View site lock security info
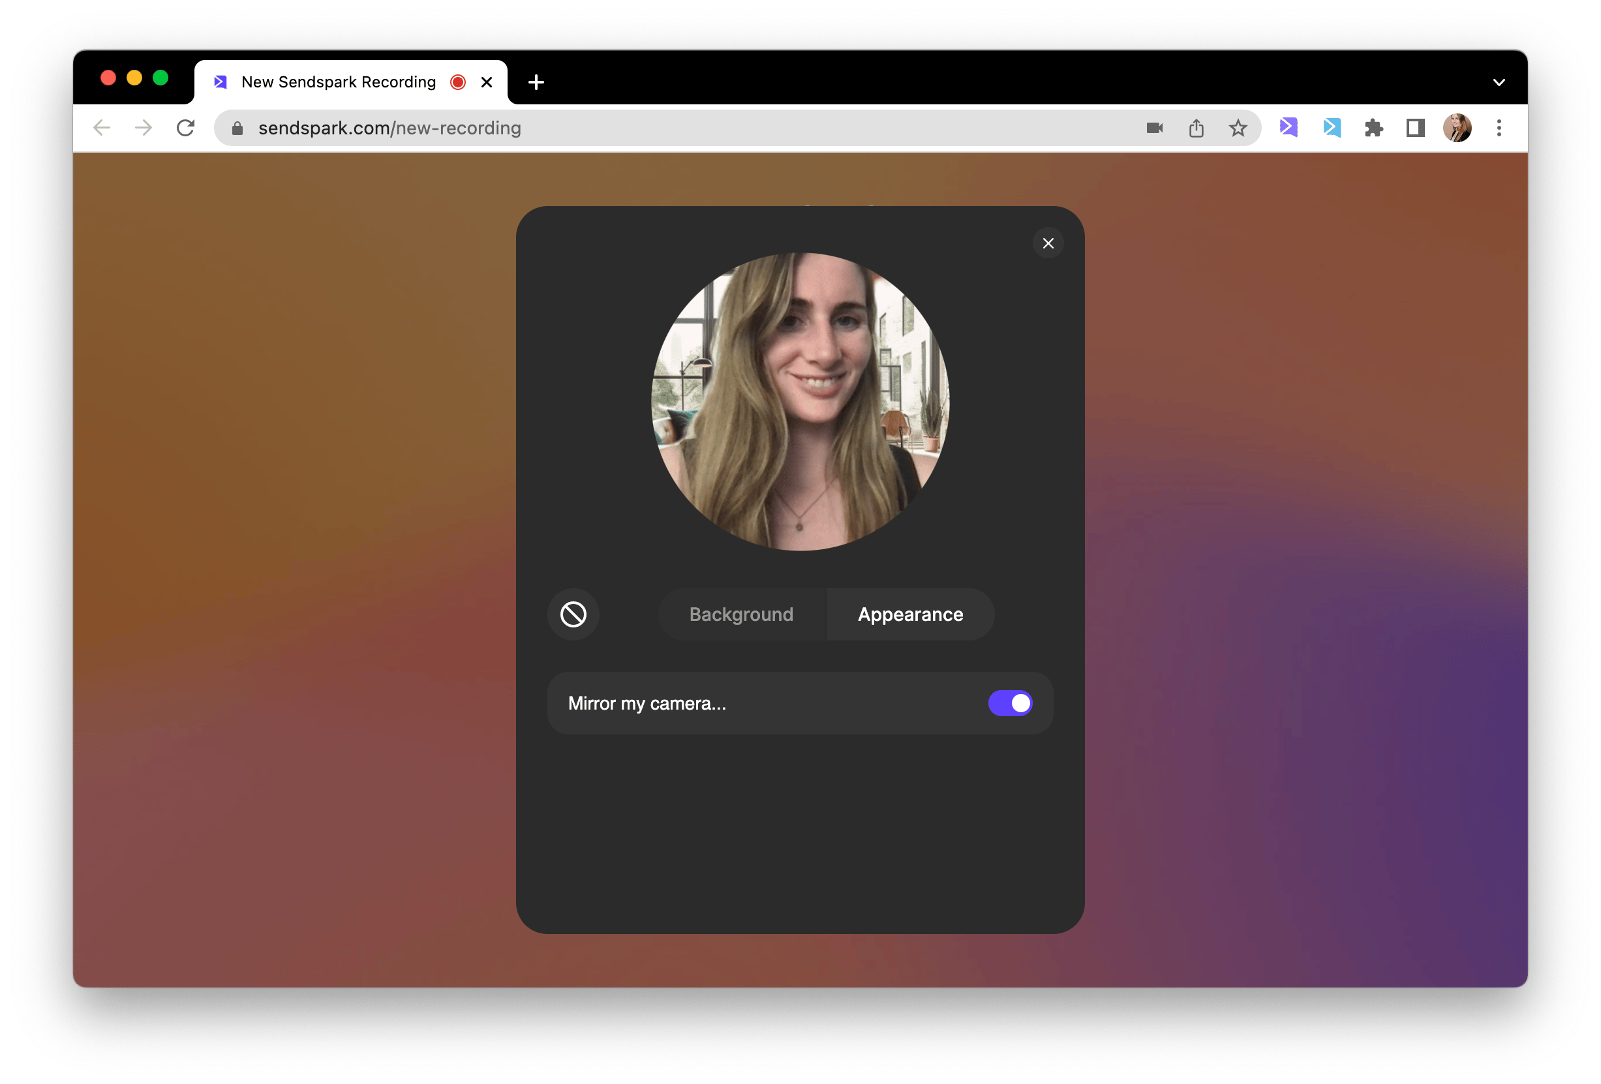This screenshot has width=1601, height=1084. coord(237,128)
